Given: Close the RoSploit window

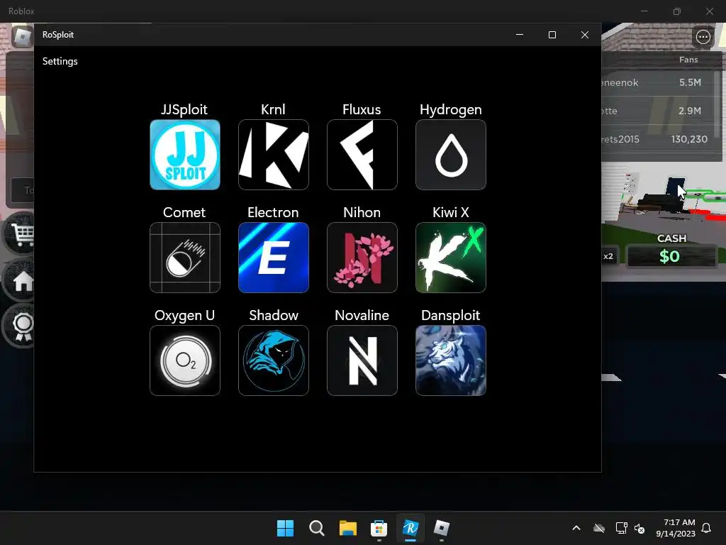Looking at the screenshot, I should click(x=585, y=35).
